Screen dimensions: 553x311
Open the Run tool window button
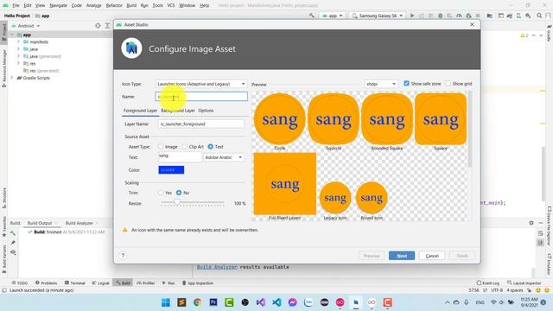point(168,282)
